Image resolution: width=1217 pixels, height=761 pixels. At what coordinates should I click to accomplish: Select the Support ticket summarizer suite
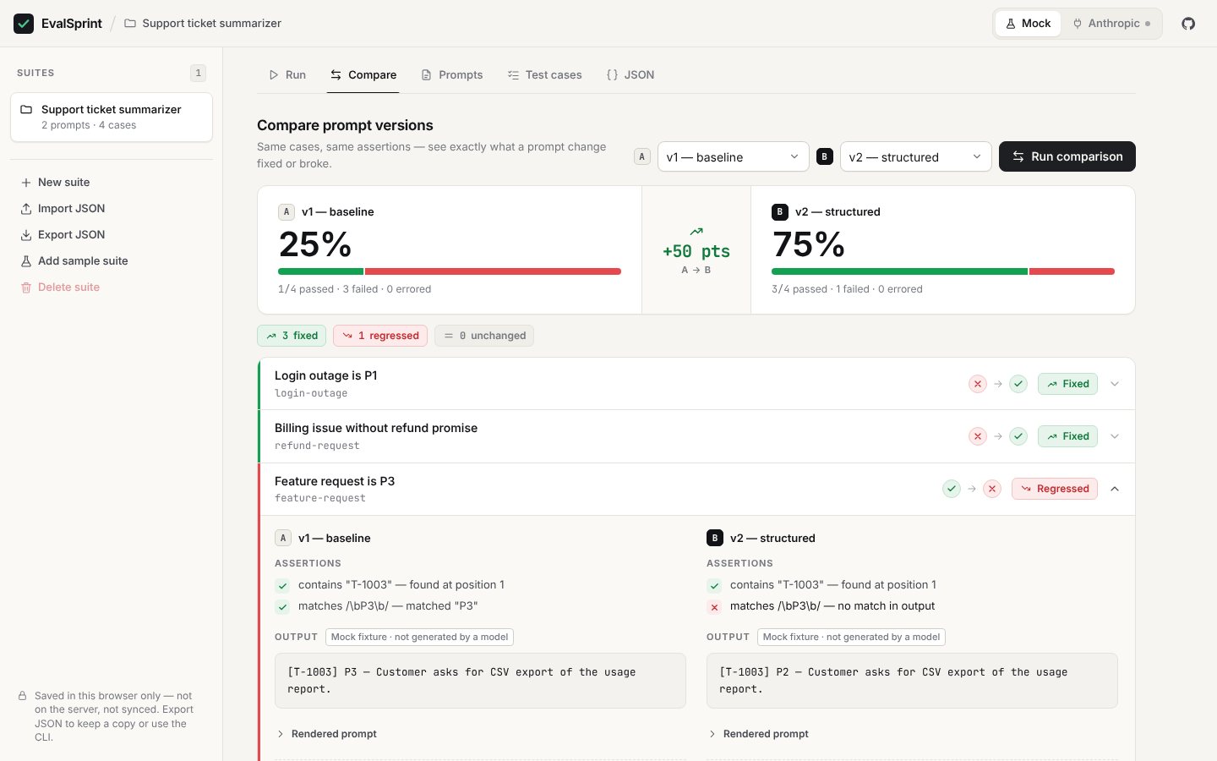tap(112, 117)
